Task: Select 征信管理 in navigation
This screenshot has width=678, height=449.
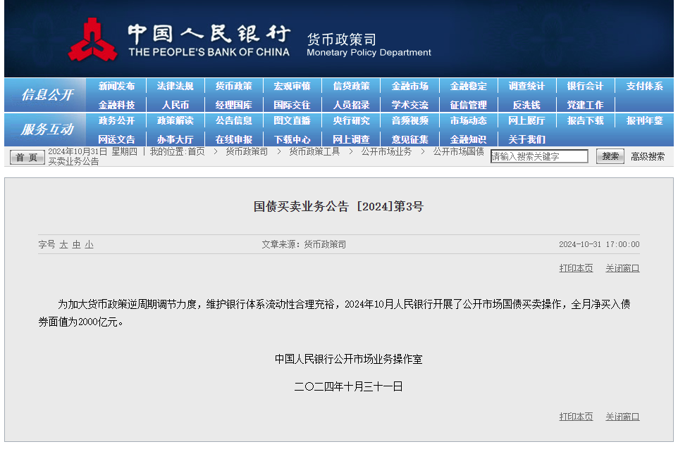Action: (x=468, y=105)
